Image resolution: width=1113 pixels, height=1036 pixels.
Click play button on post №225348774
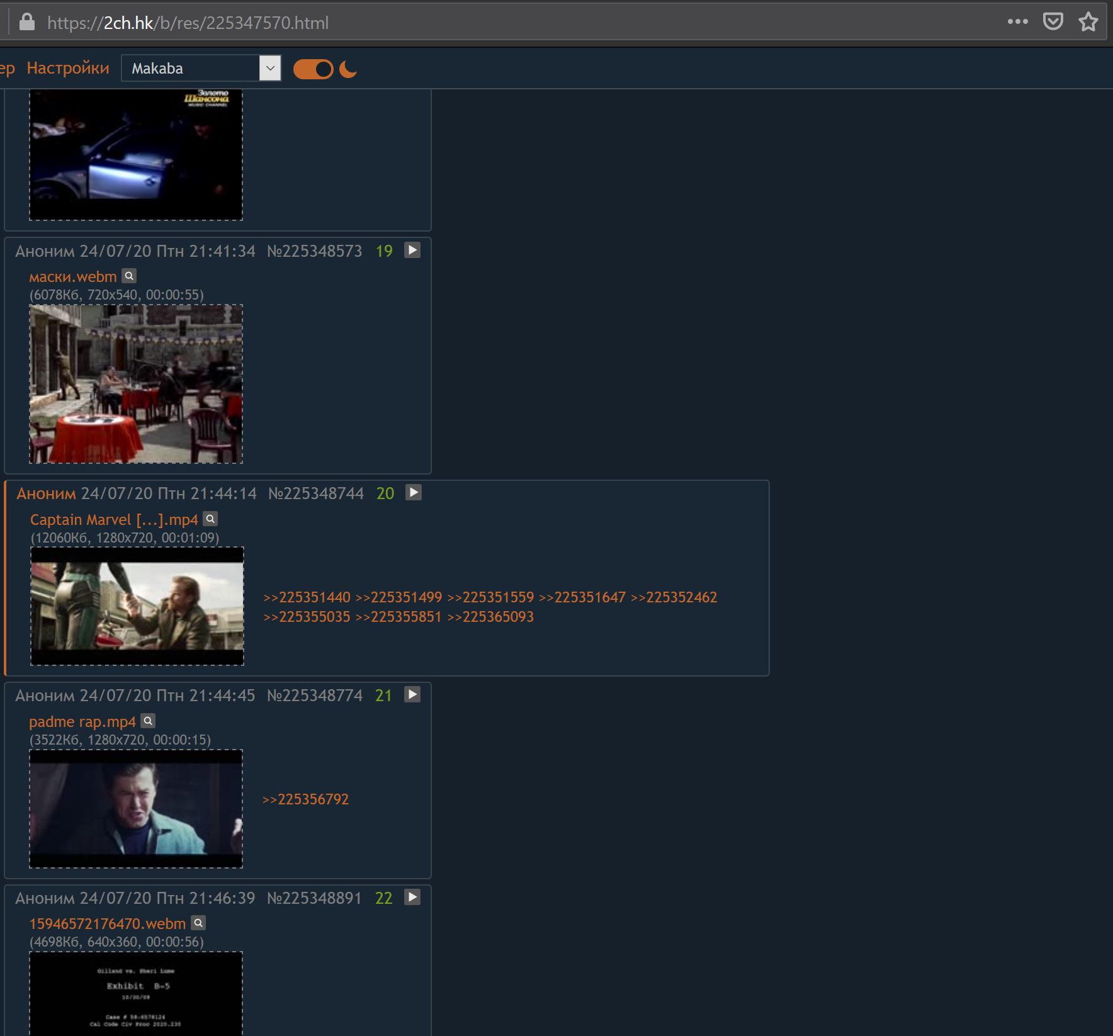coord(412,695)
